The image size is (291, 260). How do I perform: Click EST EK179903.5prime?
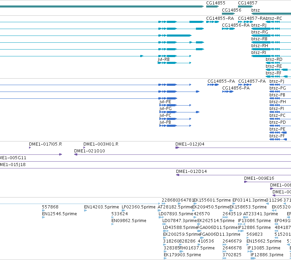pyautogui.click(x=182, y=255)
